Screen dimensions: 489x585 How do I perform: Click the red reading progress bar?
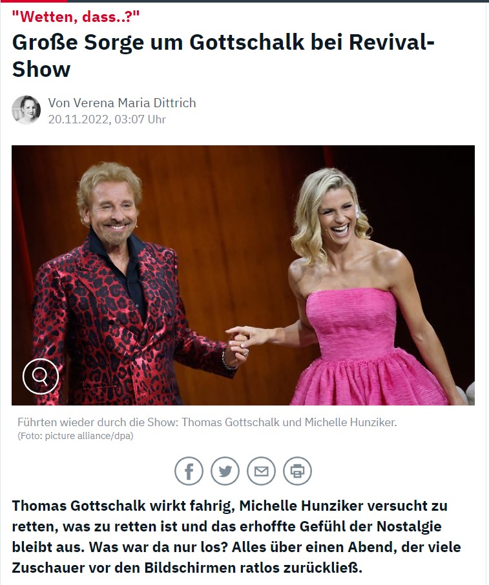pos(34,1)
